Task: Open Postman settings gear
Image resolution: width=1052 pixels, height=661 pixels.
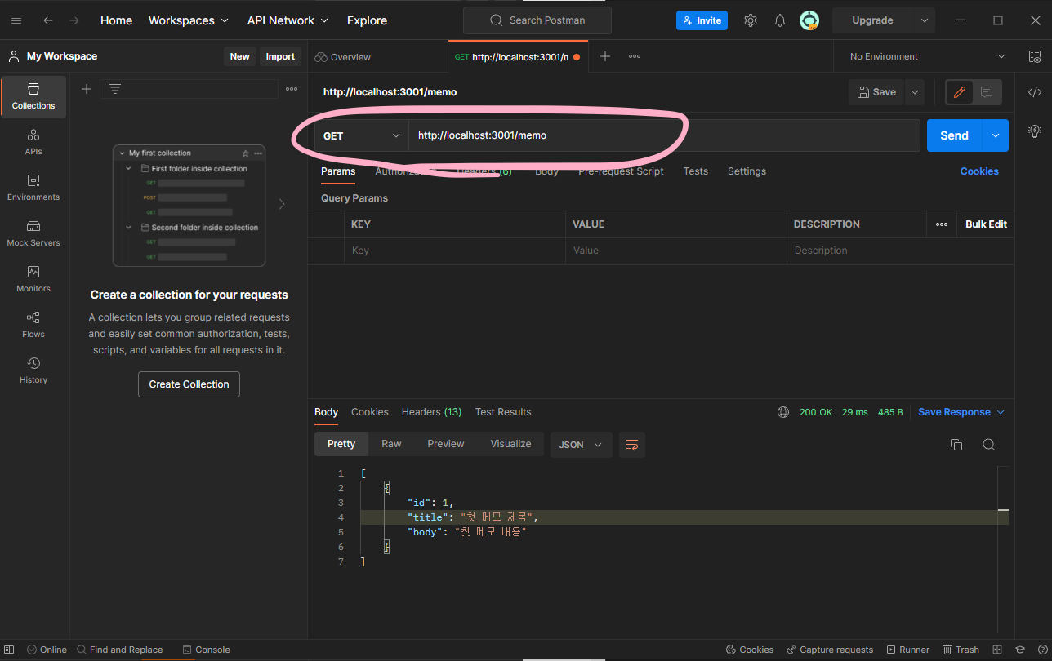Action: (x=751, y=20)
